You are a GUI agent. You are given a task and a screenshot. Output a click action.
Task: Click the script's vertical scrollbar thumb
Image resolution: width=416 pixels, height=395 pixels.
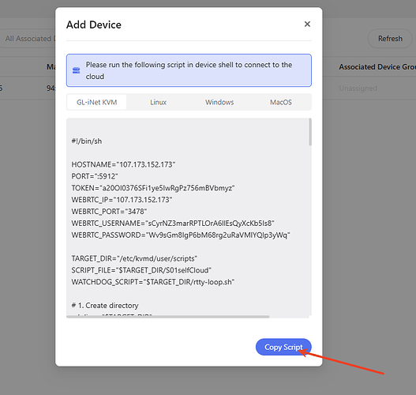click(310, 132)
